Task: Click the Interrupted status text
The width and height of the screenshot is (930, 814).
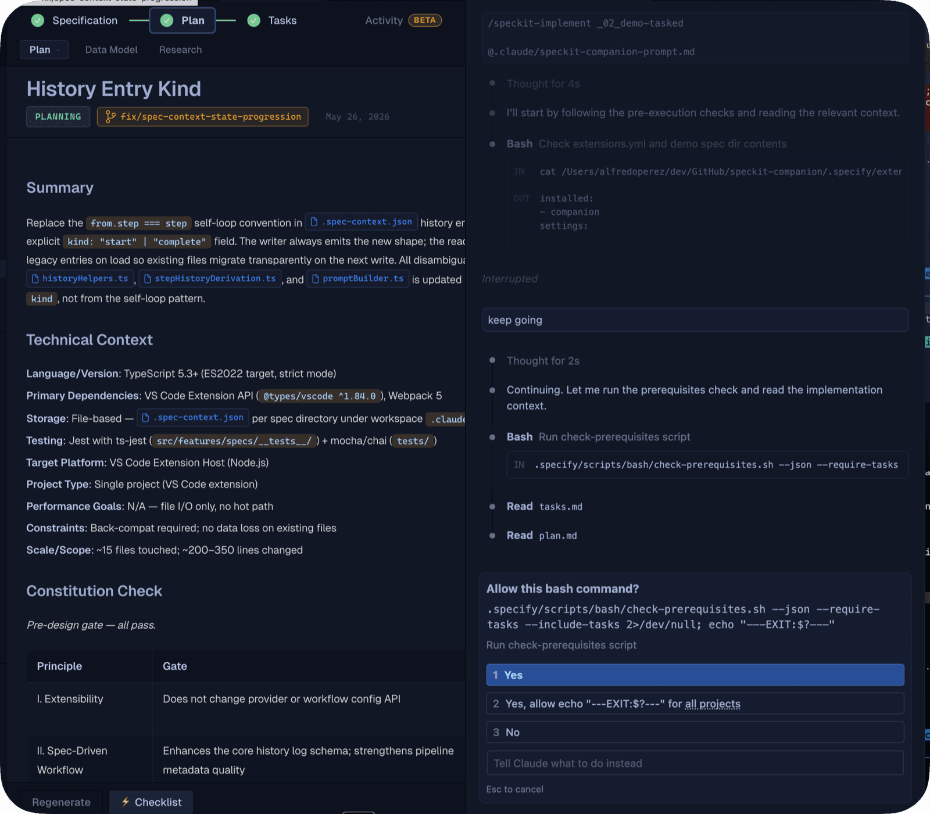Action: (510, 279)
